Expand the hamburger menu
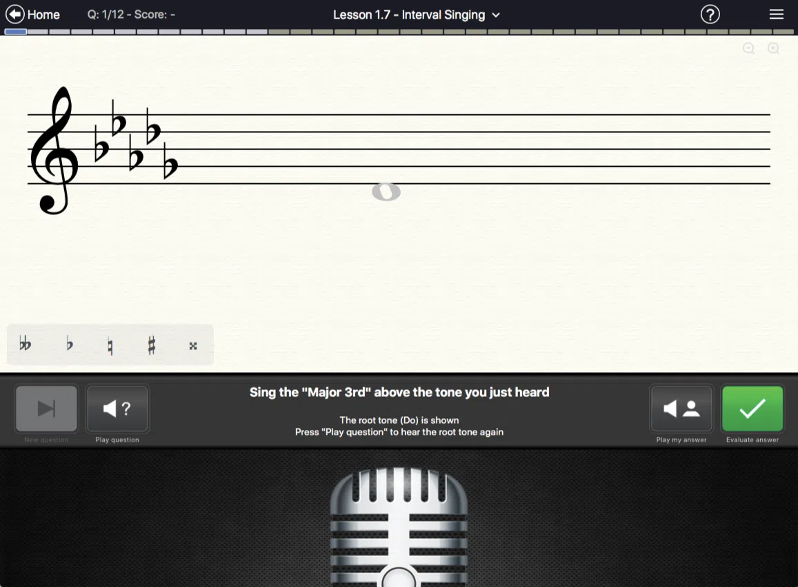This screenshot has width=798, height=587. click(776, 14)
